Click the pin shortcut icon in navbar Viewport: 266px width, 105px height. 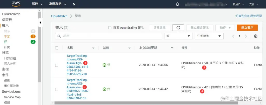coord(74,4)
